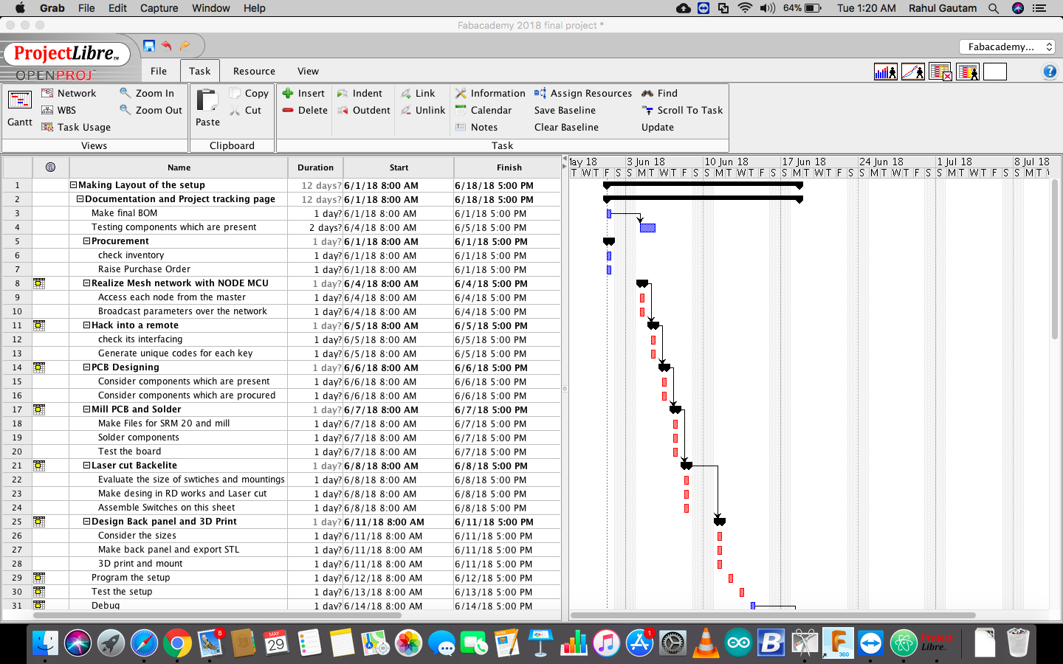
Task: Collapse Realize Mesh network with NODE MCU
Action: pos(87,283)
